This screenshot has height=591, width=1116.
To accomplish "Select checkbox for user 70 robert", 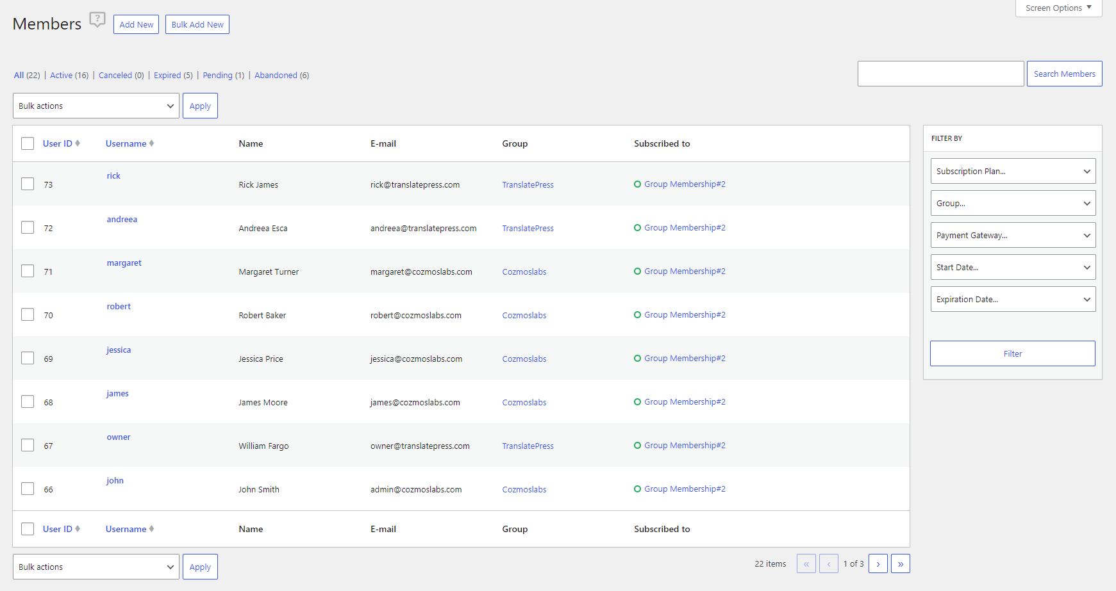I will coord(28,314).
